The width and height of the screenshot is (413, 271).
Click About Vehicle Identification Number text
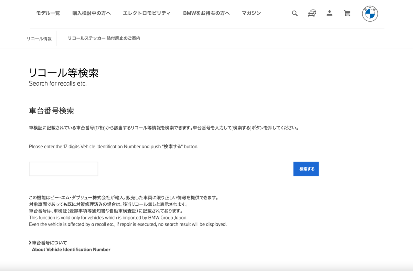[x=71, y=250]
